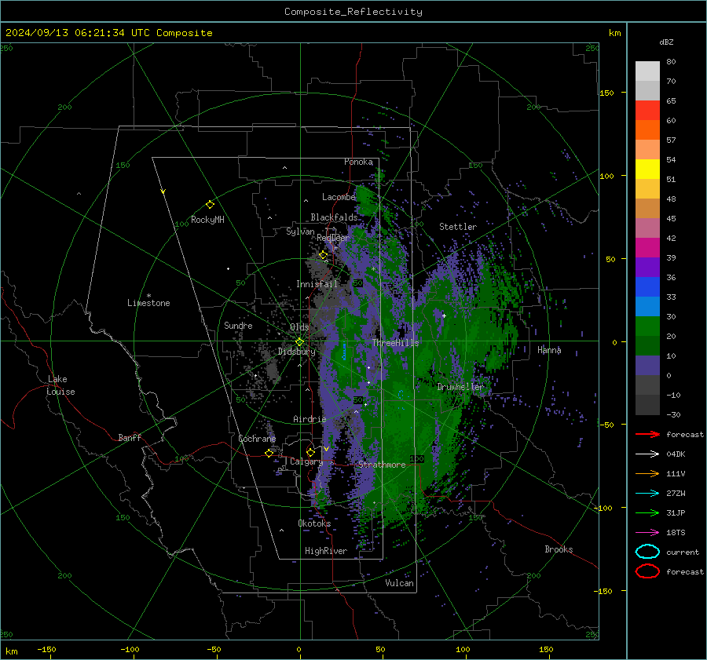Click the Olds town label

pos(299,327)
